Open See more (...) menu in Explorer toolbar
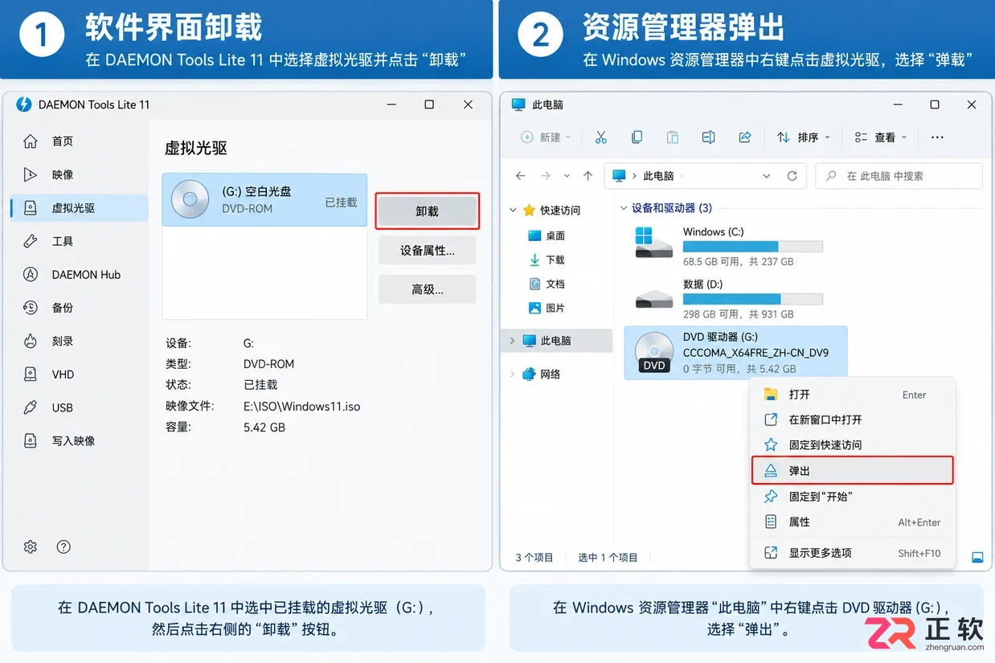The image size is (995, 663). pyautogui.click(x=937, y=137)
